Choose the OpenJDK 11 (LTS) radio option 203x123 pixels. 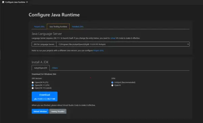tap(32, 85)
